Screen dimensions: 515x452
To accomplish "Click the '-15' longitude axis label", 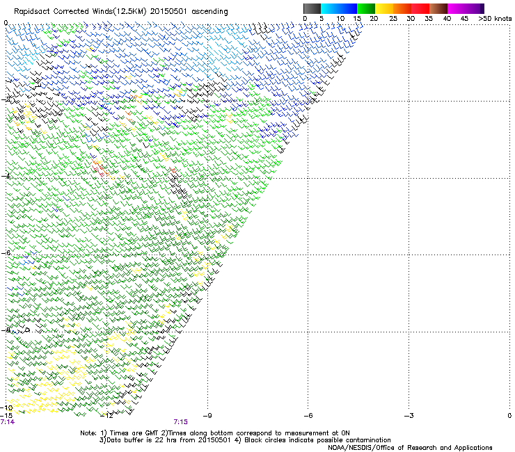I will click(6, 415).
